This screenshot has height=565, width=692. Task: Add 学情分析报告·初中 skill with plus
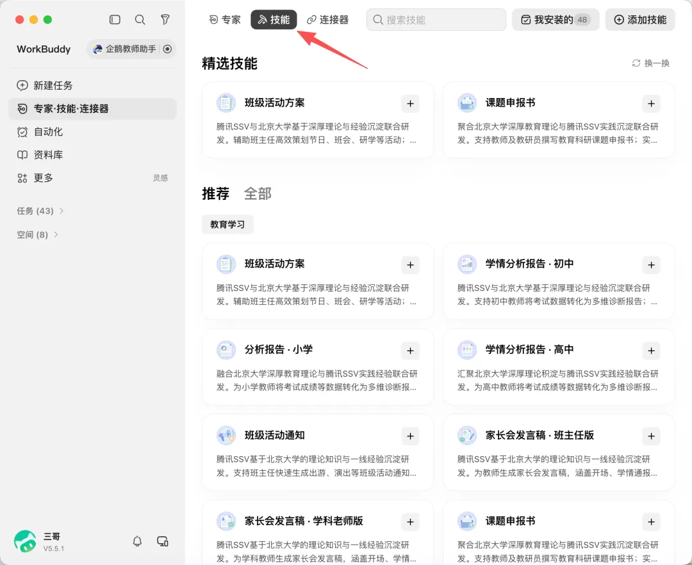coord(652,265)
